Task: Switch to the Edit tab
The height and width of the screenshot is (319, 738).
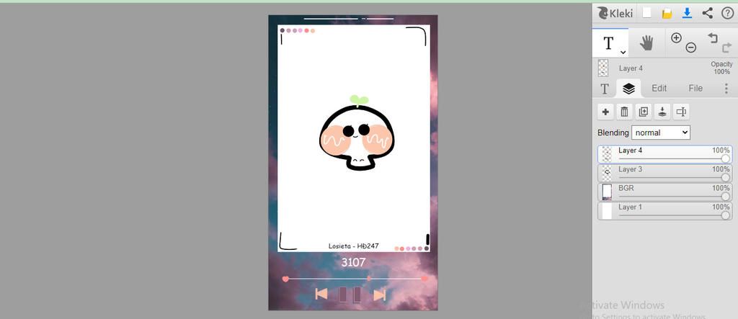Action: [x=659, y=88]
